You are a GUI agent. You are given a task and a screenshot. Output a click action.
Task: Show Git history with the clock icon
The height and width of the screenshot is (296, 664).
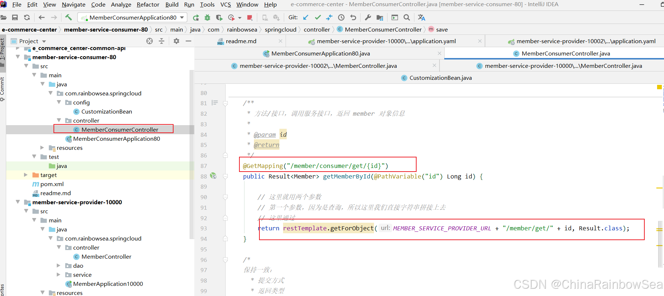pos(341,17)
